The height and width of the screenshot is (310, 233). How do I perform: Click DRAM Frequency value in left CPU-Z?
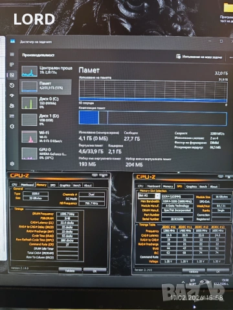67,214
